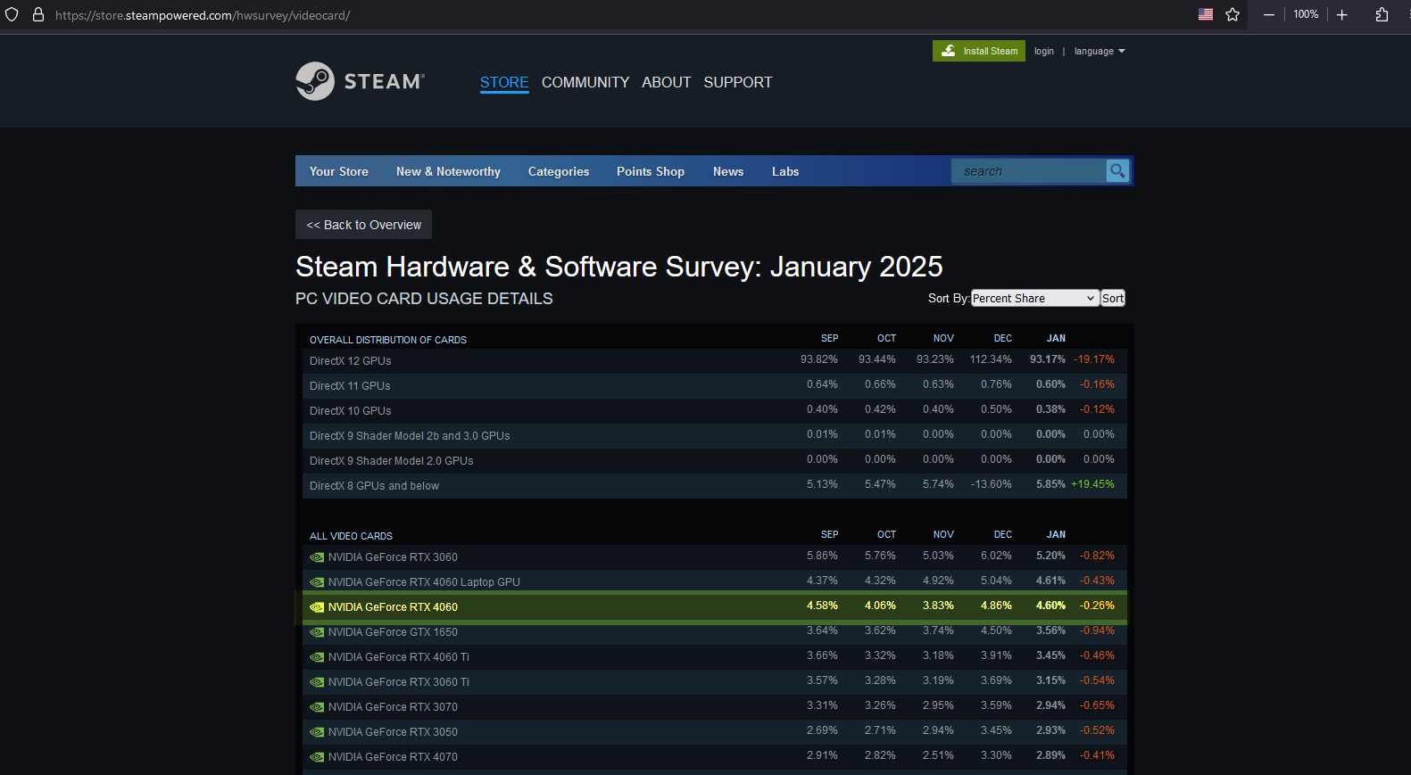Click the Sort button
1411x775 pixels.
click(x=1113, y=298)
